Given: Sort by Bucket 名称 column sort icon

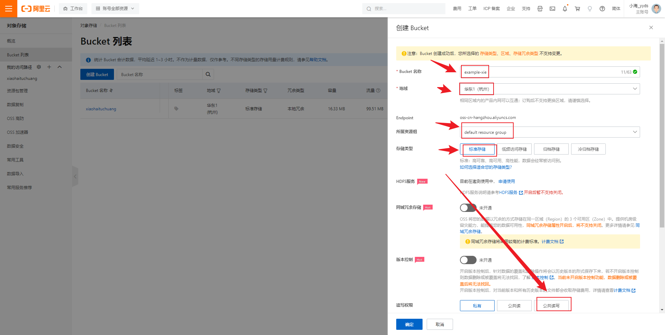Looking at the screenshot, I should pos(111,91).
